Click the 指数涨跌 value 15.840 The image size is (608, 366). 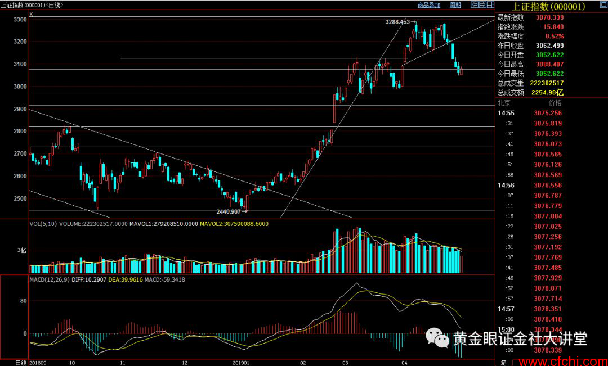coord(553,27)
